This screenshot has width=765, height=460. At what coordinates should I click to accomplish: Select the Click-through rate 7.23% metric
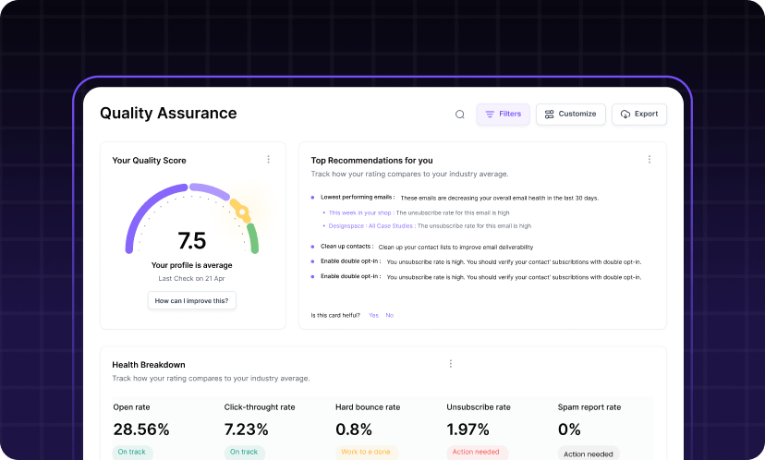(x=247, y=429)
